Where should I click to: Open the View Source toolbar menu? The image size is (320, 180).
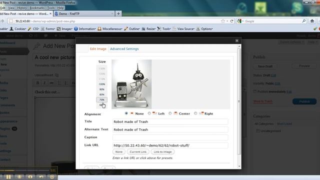coord(183,29)
